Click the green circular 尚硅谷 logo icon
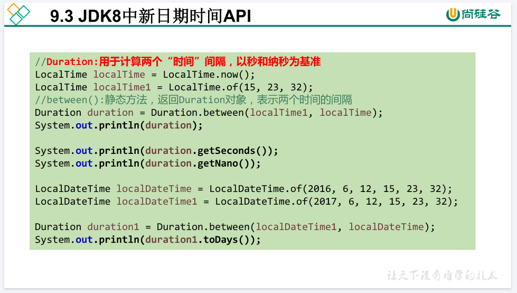 (453, 15)
